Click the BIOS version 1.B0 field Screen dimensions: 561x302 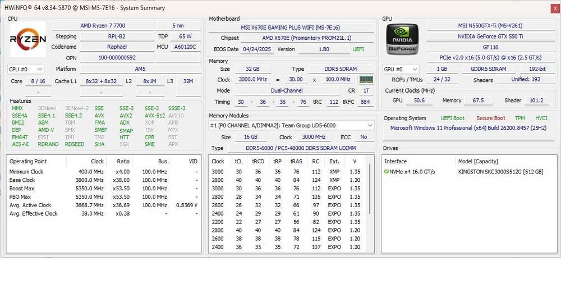[x=324, y=49]
